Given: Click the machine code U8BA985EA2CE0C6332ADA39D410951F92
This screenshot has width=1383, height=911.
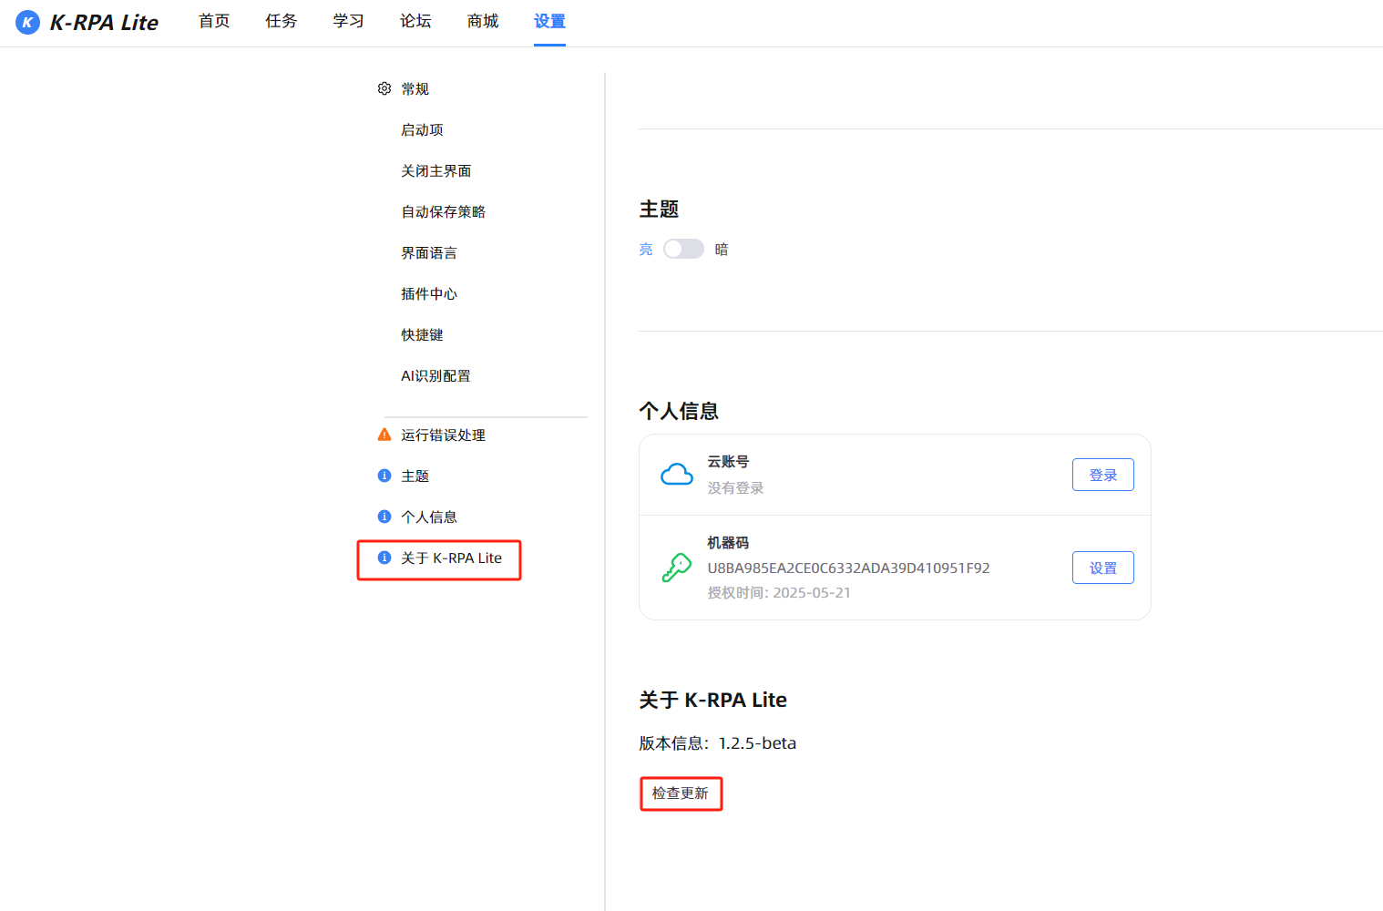Looking at the screenshot, I should point(848,568).
